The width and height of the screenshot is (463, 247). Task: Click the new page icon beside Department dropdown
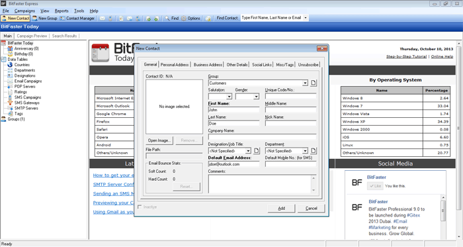click(x=314, y=151)
